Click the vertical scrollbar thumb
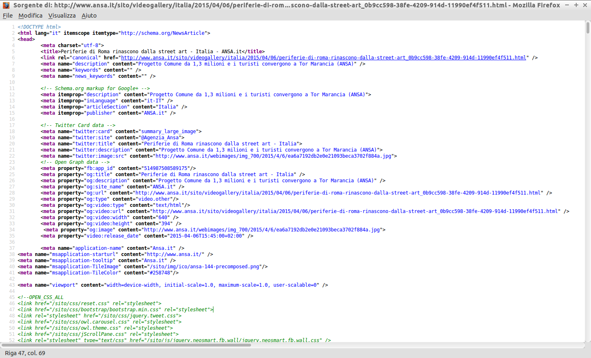This screenshot has width=591, height=358. [x=588, y=28]
